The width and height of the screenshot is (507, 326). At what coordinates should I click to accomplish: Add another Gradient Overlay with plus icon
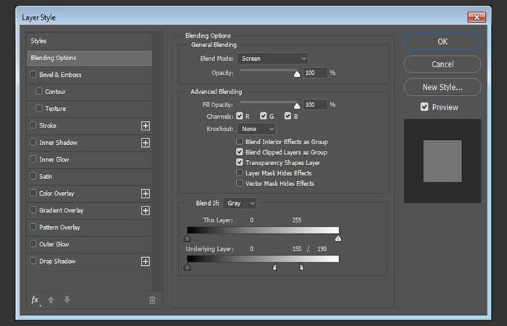[x=146, y=211]
